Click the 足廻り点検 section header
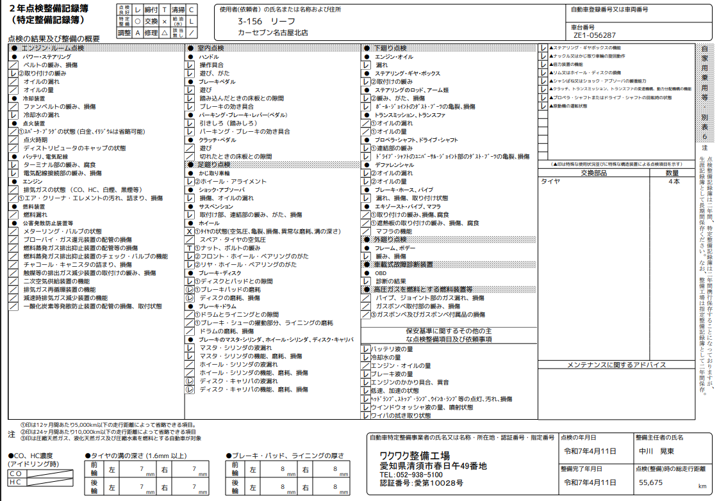Image resolution: width=719 pixels, height=501 pixels. coord(272,165)
